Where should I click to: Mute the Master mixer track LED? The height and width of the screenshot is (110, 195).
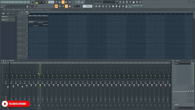7,76
